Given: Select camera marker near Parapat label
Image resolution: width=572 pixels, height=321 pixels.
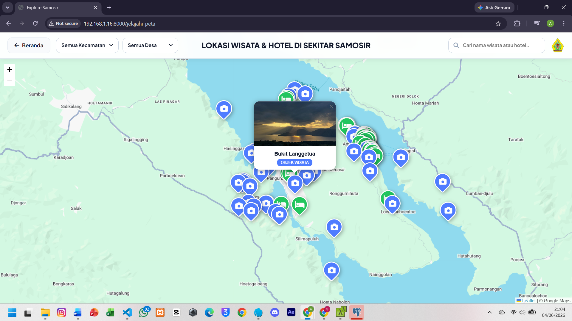Looking at the screenshot, I should [x=401, y=158].
